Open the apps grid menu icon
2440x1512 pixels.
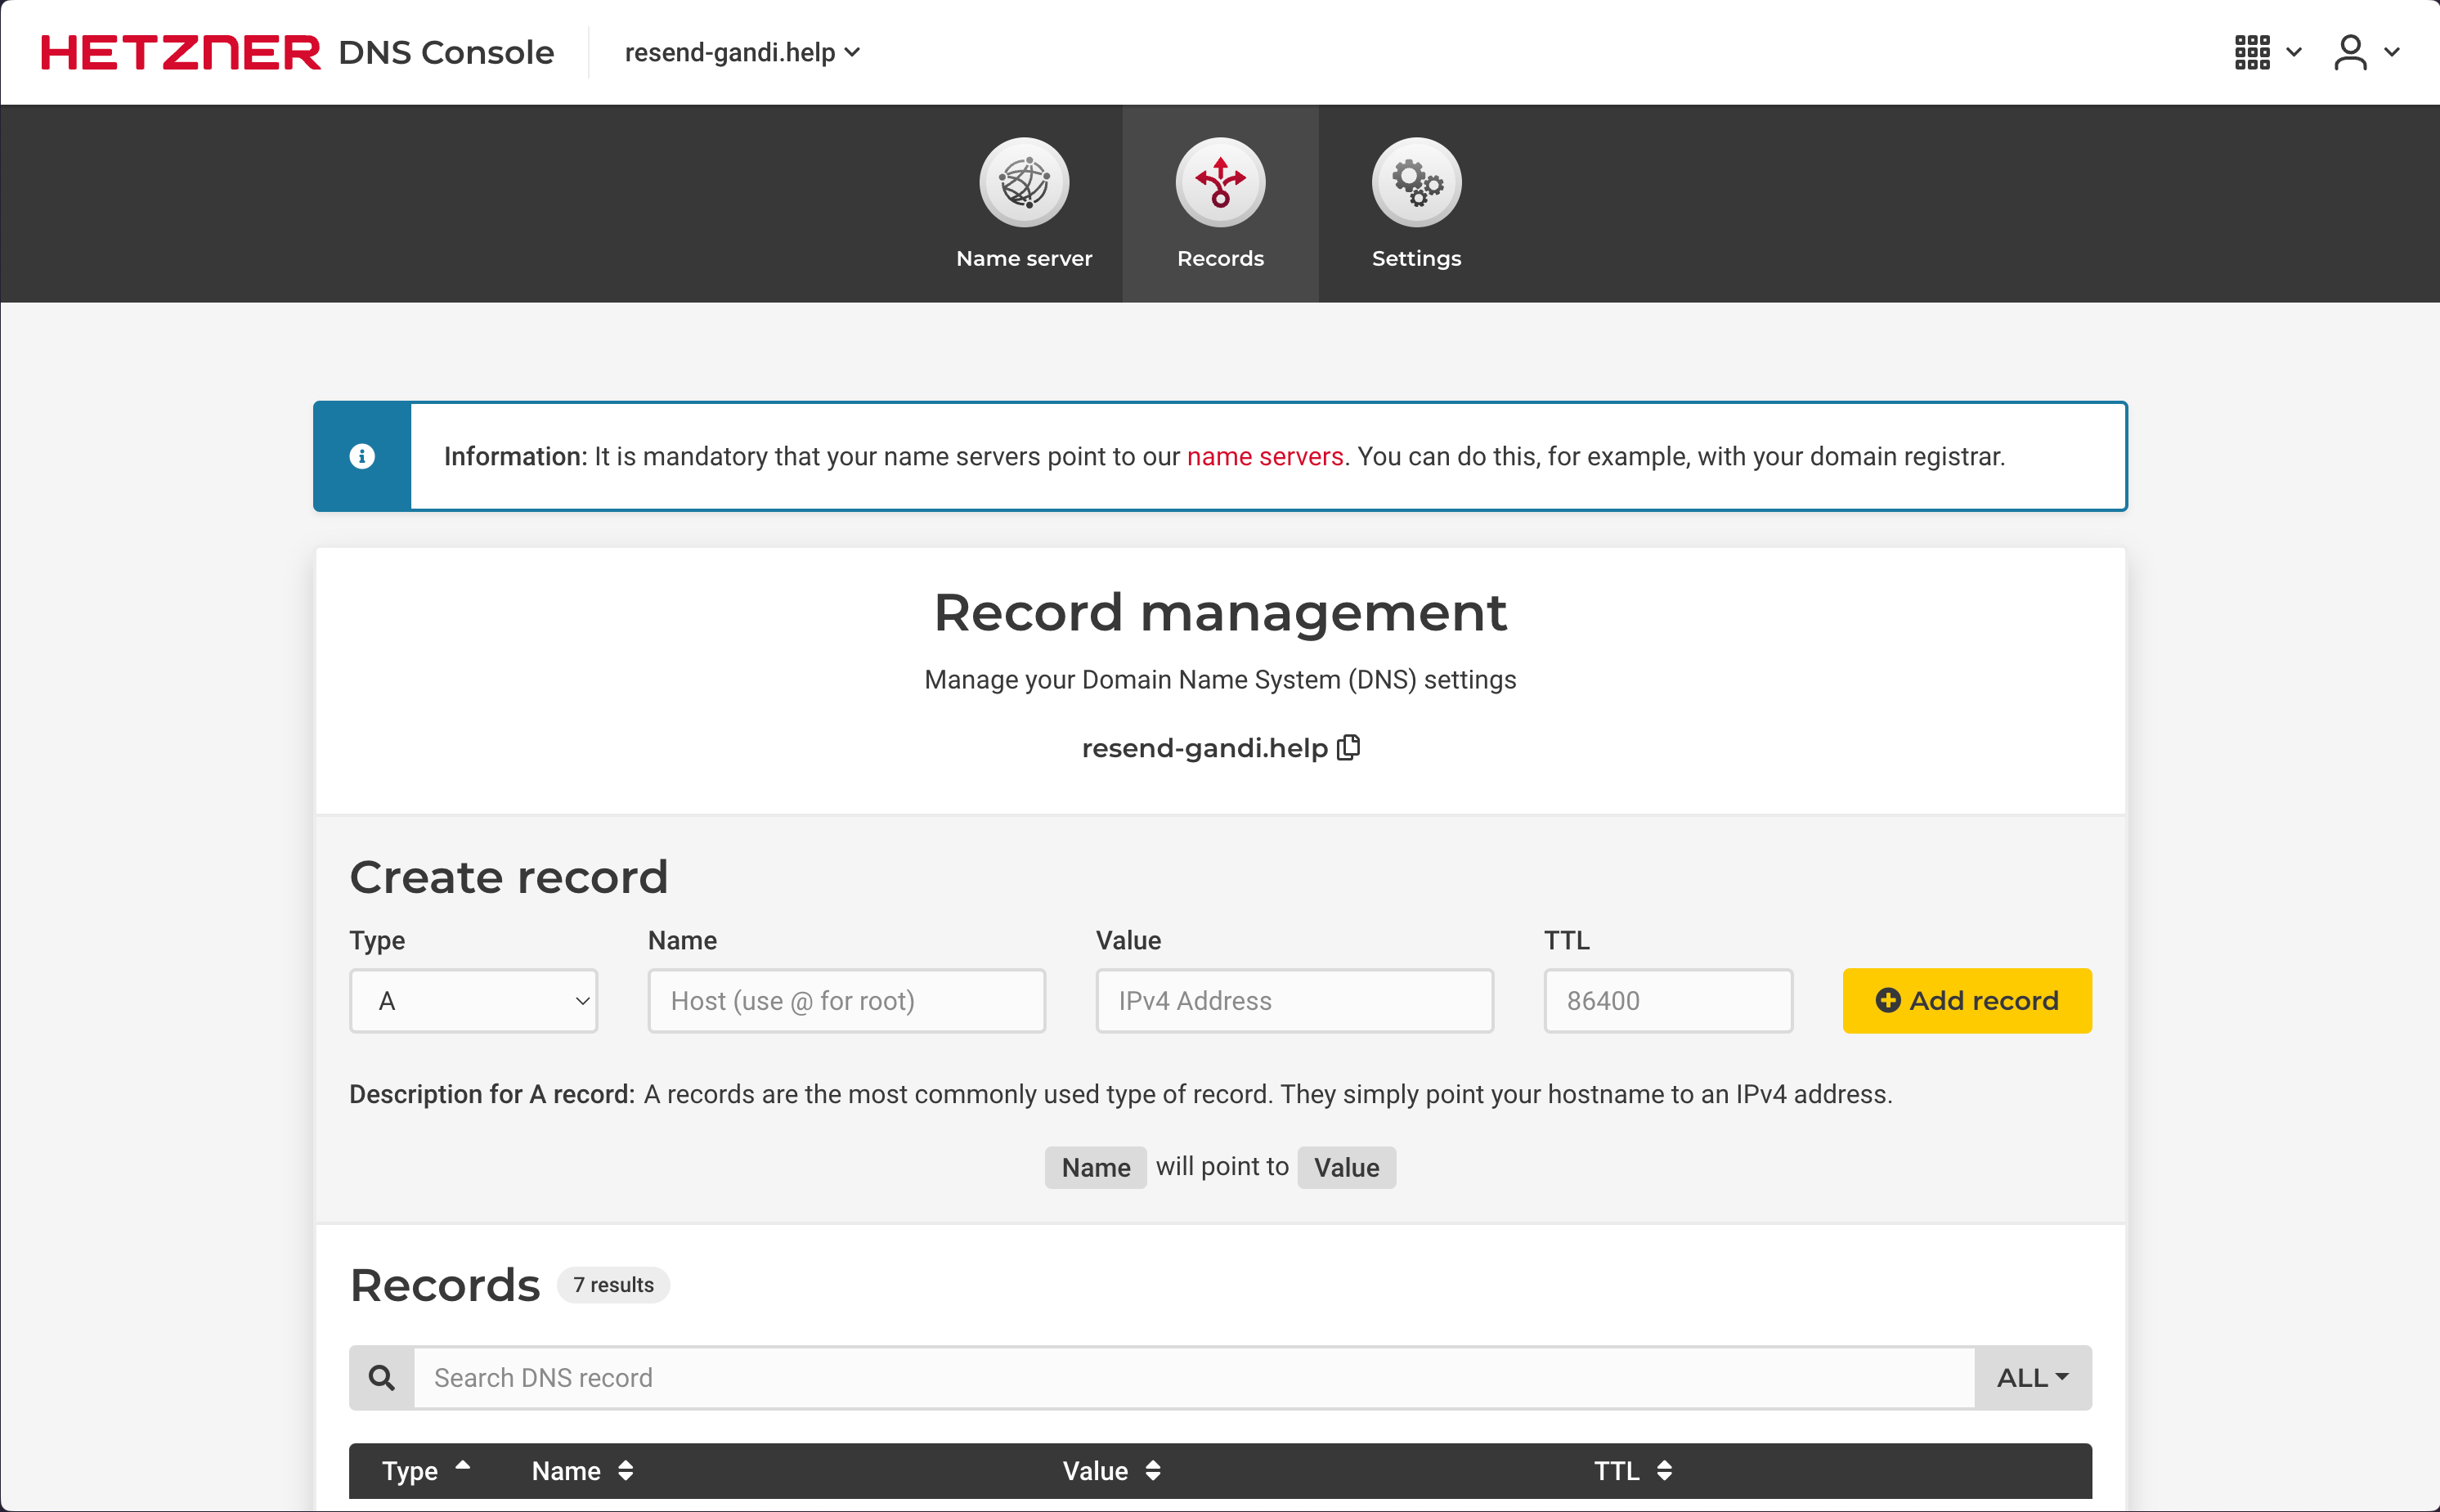[2253, 52]
